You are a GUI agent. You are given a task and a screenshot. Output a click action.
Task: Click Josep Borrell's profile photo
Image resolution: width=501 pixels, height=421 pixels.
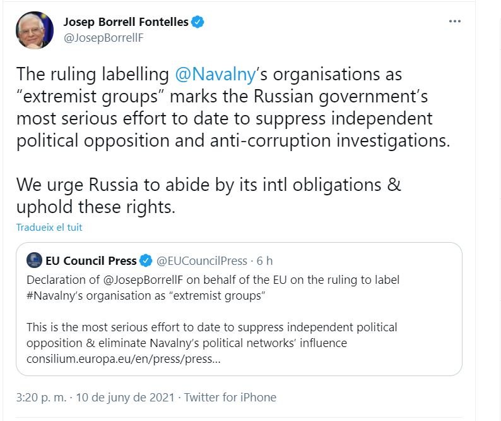(x=36, y=30)
